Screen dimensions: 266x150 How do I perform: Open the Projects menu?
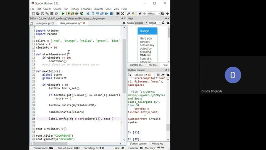tap(98, 9)
